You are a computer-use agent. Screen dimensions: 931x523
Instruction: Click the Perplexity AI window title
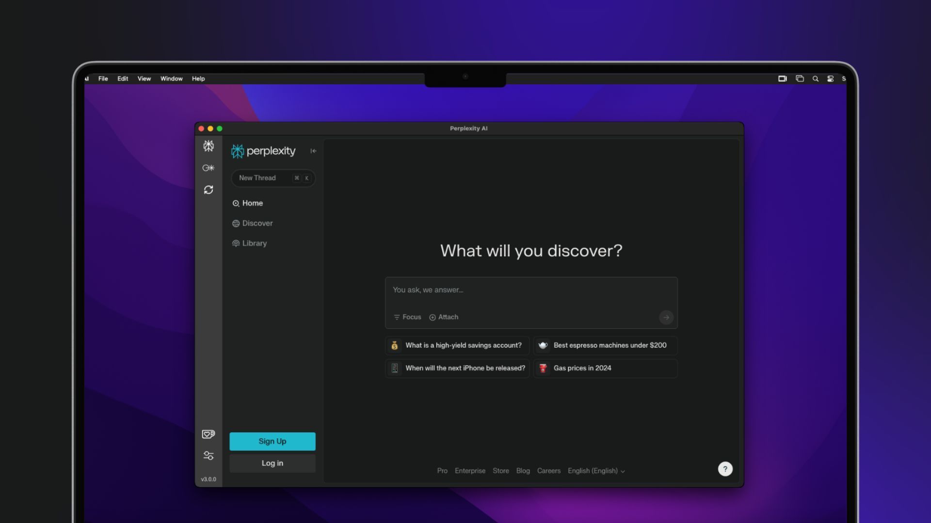point(468,129)
